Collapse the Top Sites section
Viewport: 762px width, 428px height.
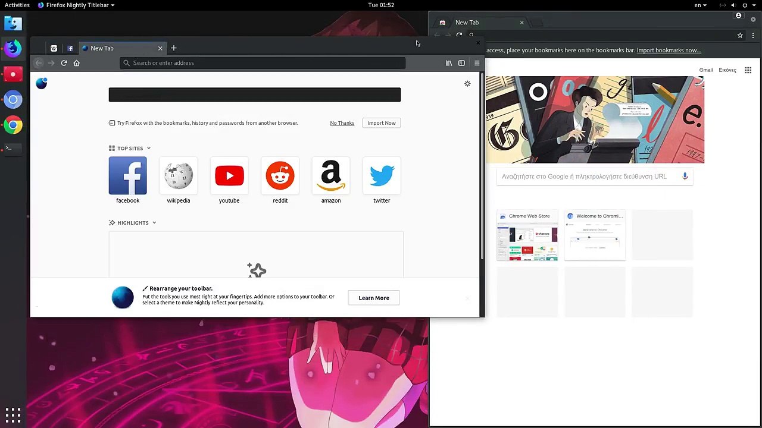pos(130,148)
